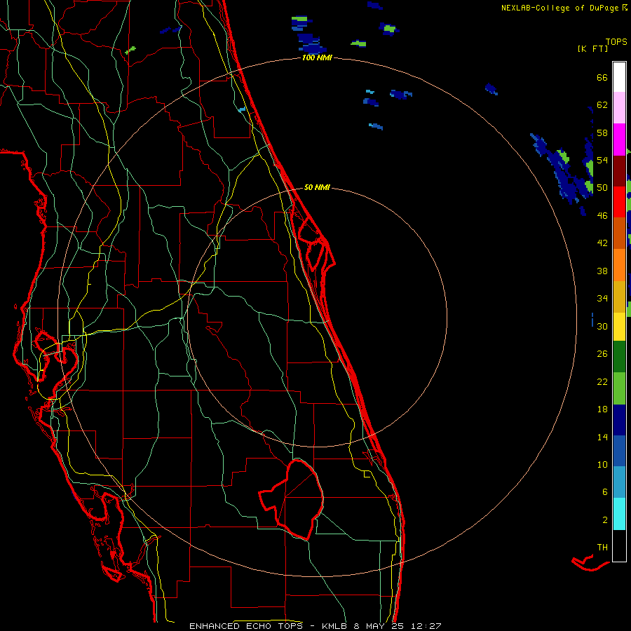631x631 pixels.
Task: Click the 14 legend value
Action: pyautogui.click(x=602, y=437)
